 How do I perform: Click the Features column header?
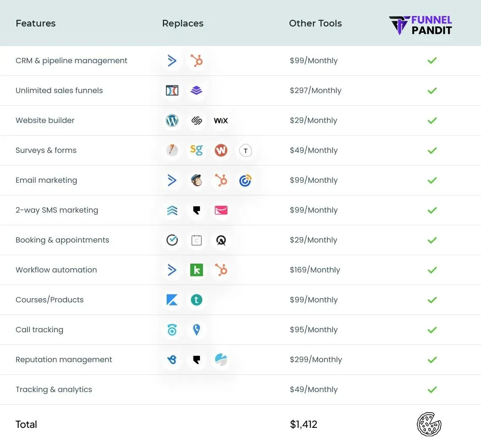click(x=35, y=23)
